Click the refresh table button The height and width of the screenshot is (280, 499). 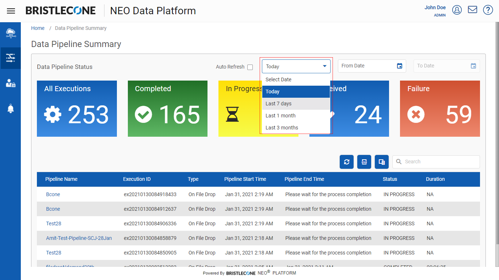point(347,162)
